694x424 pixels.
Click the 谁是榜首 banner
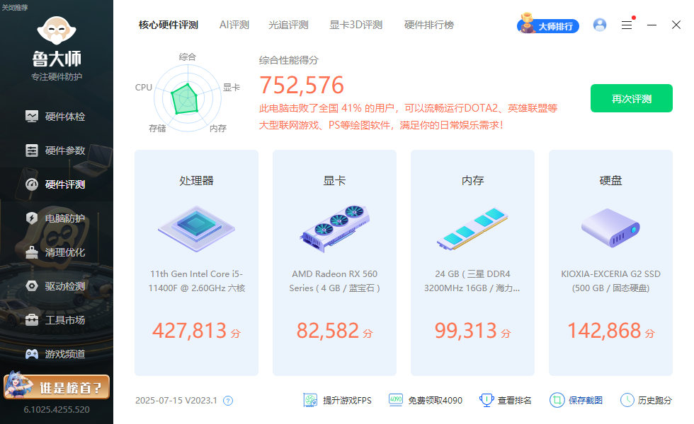click(57, 387)
